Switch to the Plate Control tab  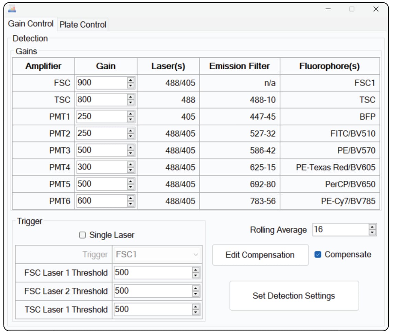point(83,24)
